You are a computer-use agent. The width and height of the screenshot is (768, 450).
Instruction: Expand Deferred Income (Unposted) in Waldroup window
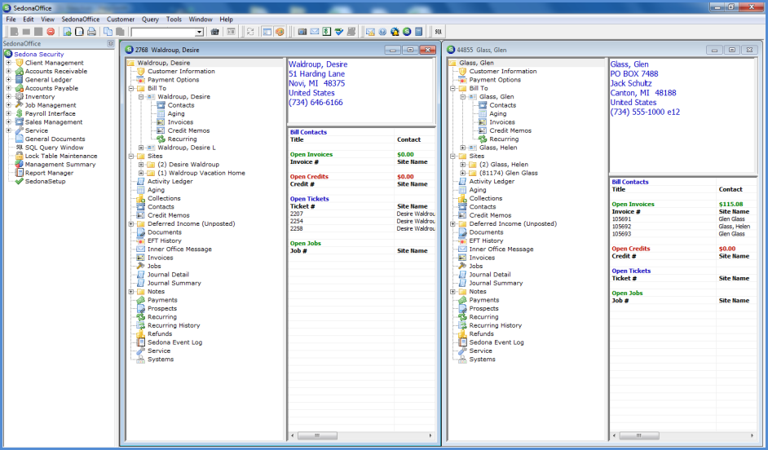pyautogui.click(x=131, y=223)
